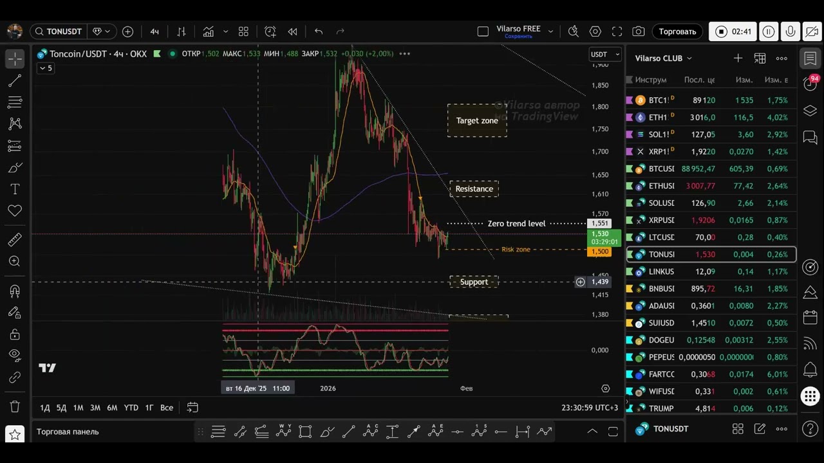824x463 pixels.
Task: Select the crosshair cursor tool
Action: (15, 59)
